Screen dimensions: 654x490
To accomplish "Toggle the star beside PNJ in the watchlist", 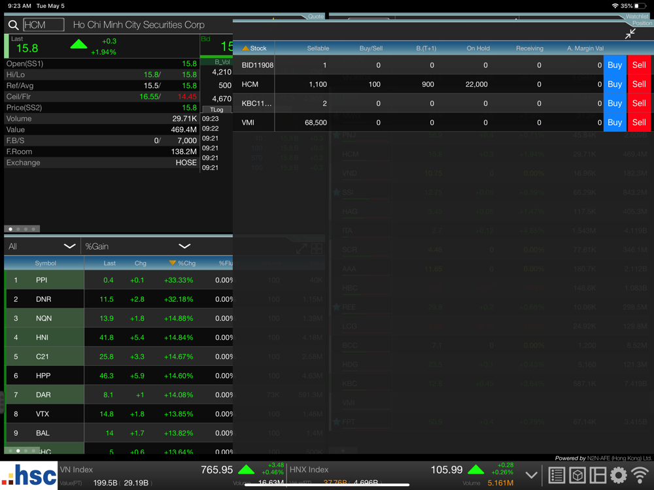I will [336, 135].
